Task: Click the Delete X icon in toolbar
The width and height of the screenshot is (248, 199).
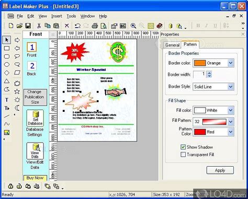Action: [x=66, y=26]
